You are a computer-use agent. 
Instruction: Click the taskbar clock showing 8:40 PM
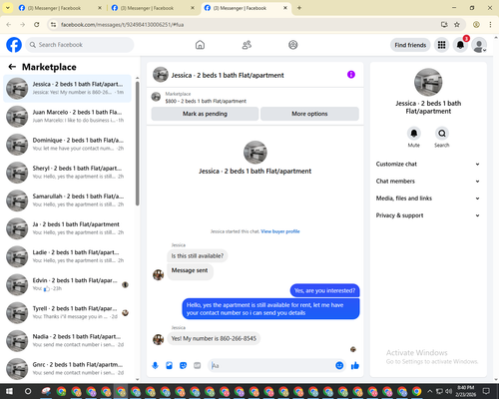coord(466,391)
